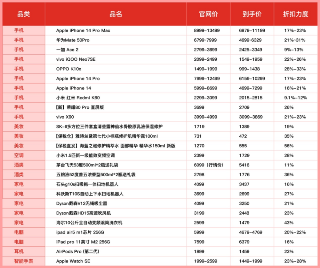The height and width of the screenshot is (268, 320).
Task: Click the 折扣力度 column header
Action: (295, 14)
